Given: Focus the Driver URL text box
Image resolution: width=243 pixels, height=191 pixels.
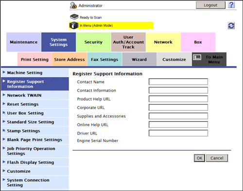Looking at the screenshot, I should [178, 133].
